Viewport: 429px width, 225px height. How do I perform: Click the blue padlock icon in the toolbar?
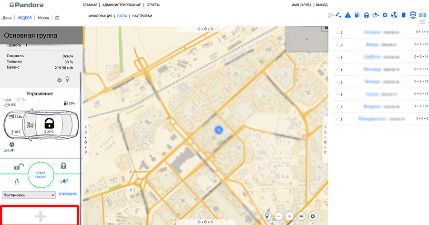tap(367, 15)
